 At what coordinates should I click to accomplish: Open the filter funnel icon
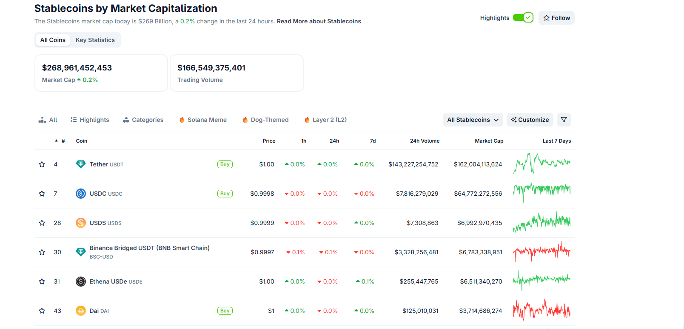(564, 120)
